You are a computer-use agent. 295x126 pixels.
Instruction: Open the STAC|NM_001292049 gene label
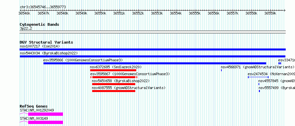(x=37, y=110)
